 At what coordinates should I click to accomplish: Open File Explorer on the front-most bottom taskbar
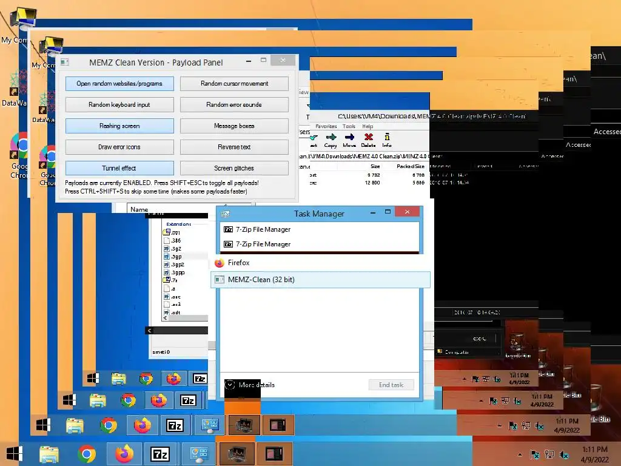click(x=49, y=454)
